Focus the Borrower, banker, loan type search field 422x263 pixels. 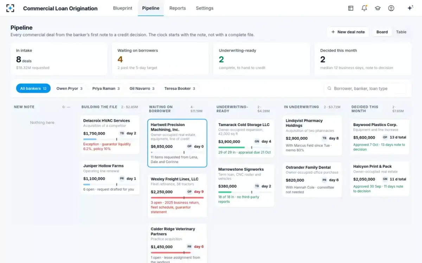(365, 88)
